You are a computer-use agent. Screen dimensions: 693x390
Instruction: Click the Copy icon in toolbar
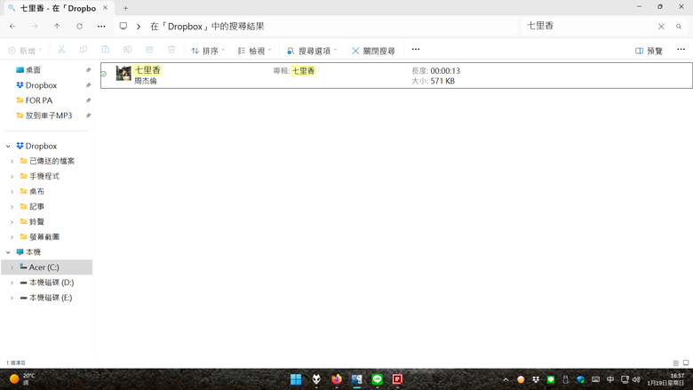pos(84,50)
